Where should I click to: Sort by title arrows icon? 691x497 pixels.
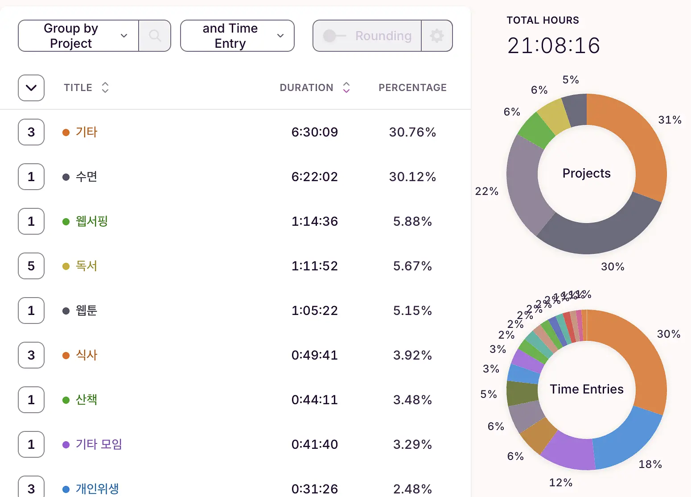pyautogui.click(x=105, y=87)
